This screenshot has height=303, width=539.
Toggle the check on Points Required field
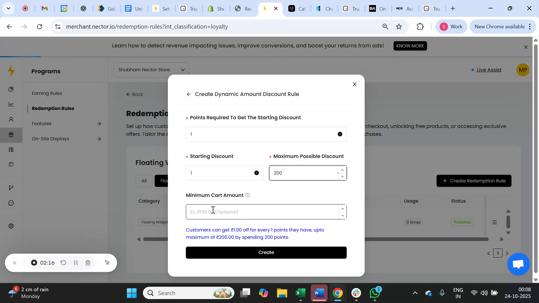[x=340, y=134]
